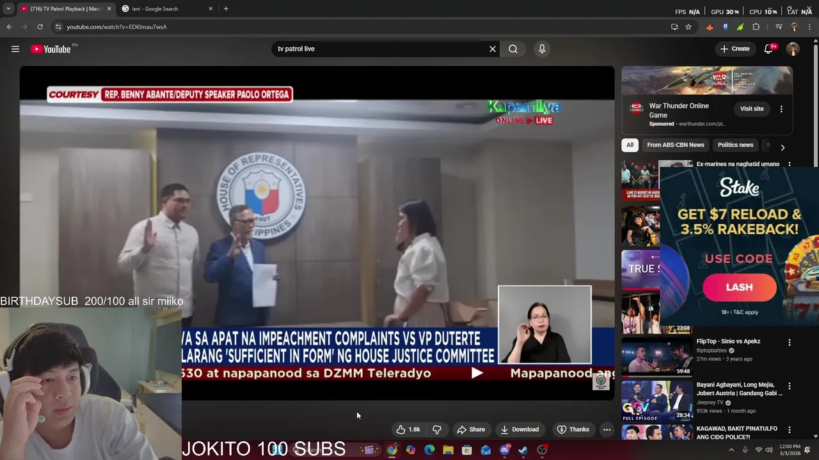Reload the current page
This screenshot has height=460, width=819.
click(x=40, y=27)
